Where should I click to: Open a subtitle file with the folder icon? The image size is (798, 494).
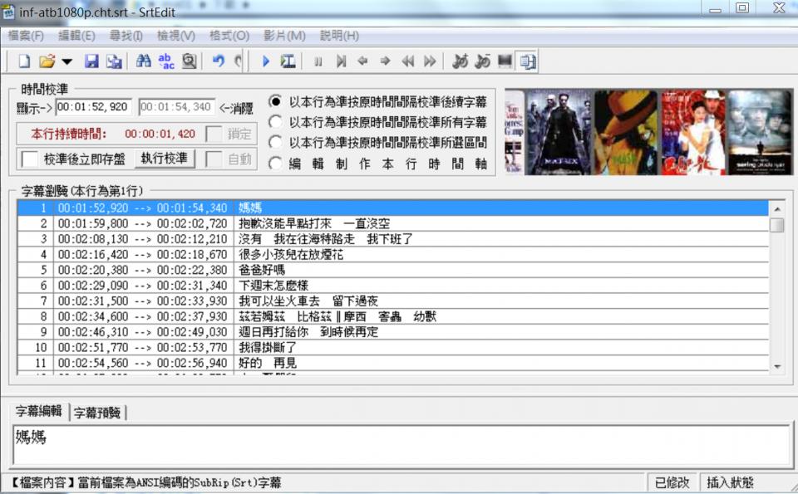click(46, 61)
